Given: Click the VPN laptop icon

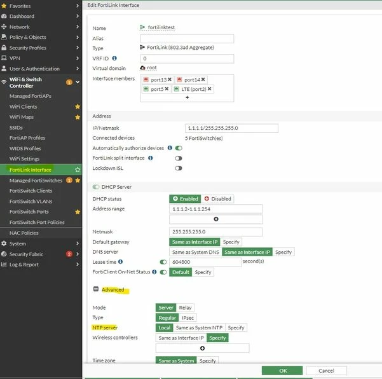Looking at the screenshot, I should [4, 58].
